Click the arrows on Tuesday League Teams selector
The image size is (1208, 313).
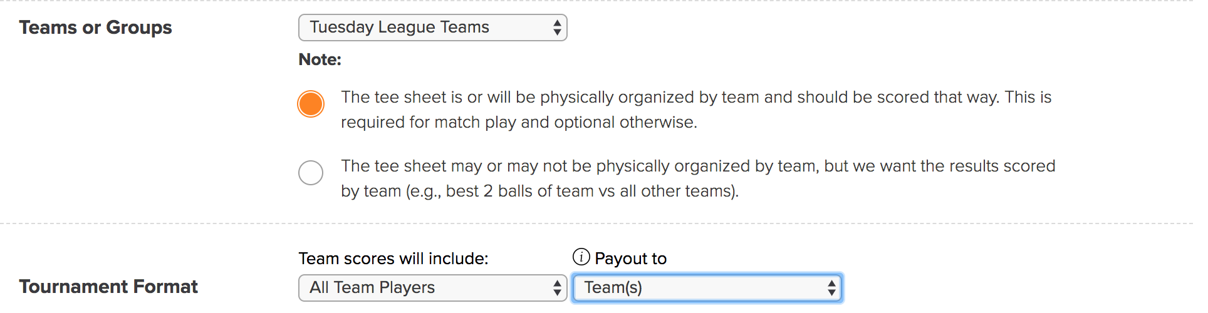pos(556,28)
